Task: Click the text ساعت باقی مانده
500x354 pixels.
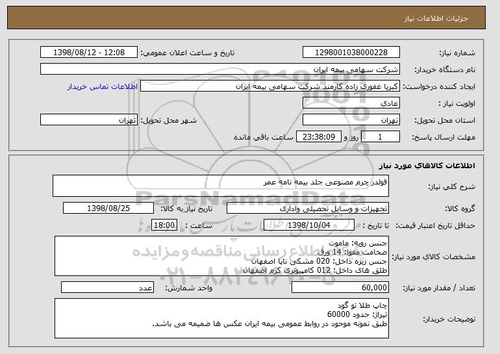Action: (264, 137)
